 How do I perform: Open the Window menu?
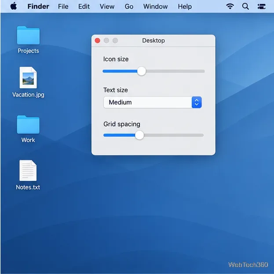155,7
